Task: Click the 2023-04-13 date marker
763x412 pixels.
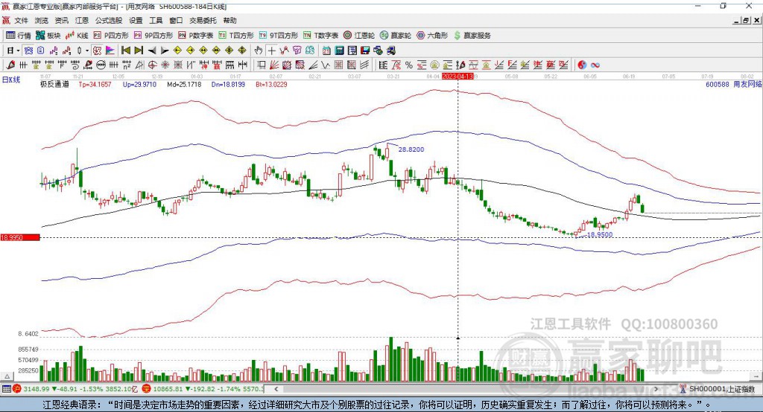Action: point(458,77)
